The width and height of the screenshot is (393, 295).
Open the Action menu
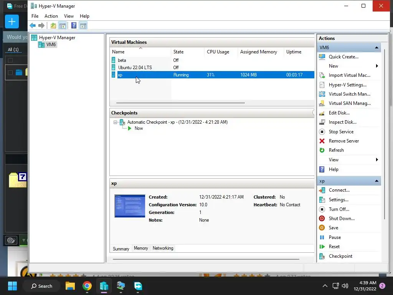coord(51,16)
